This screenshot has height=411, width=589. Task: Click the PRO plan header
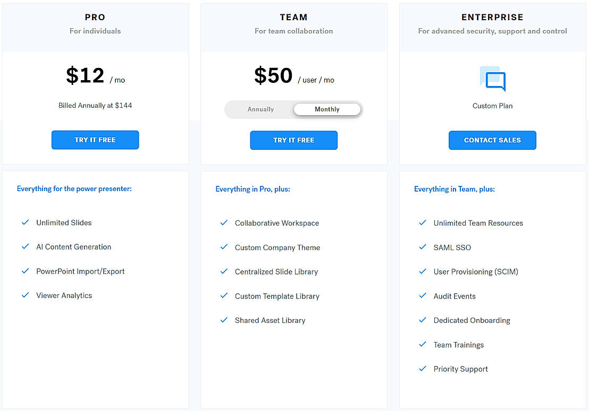pos(95,17)
